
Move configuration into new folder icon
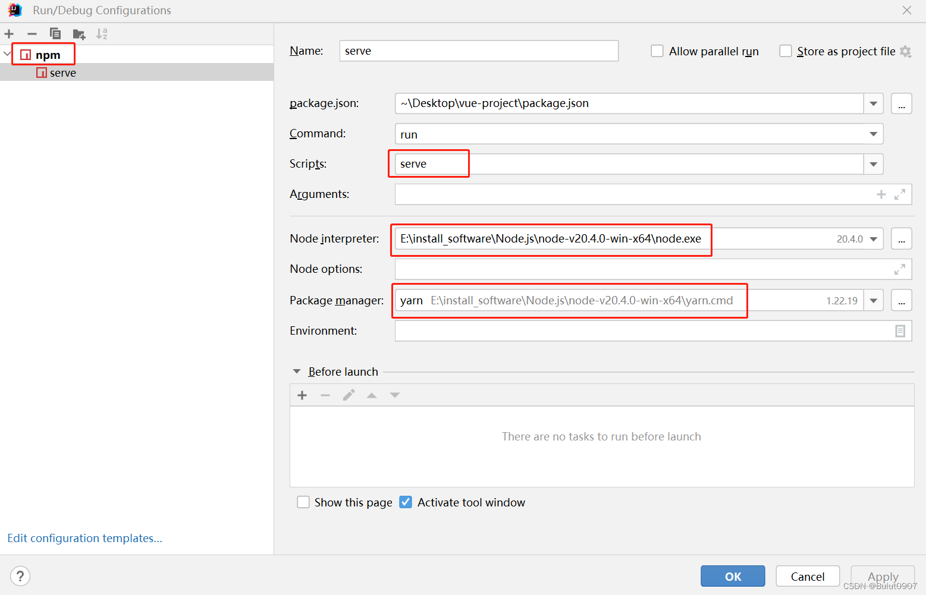tap(79, 34)
